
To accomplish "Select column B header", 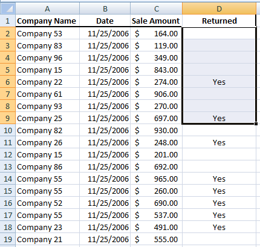I will pyautogui.click(x=105, y=8).
